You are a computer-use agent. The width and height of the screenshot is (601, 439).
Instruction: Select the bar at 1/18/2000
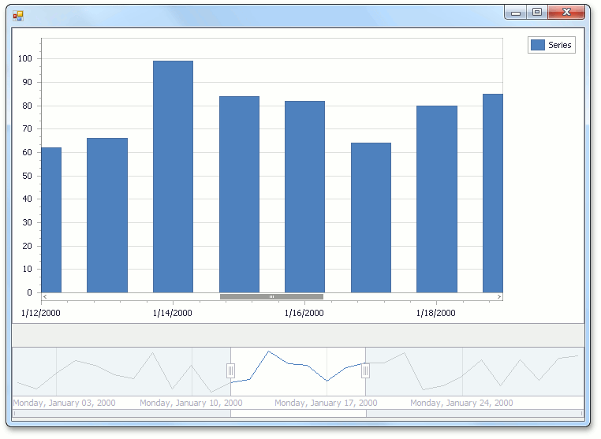pos(437,199)
